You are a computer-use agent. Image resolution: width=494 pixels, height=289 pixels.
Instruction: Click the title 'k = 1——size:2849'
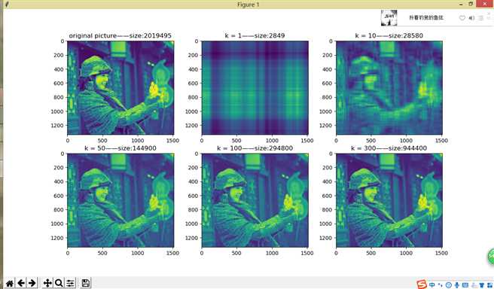click(255, 35)
